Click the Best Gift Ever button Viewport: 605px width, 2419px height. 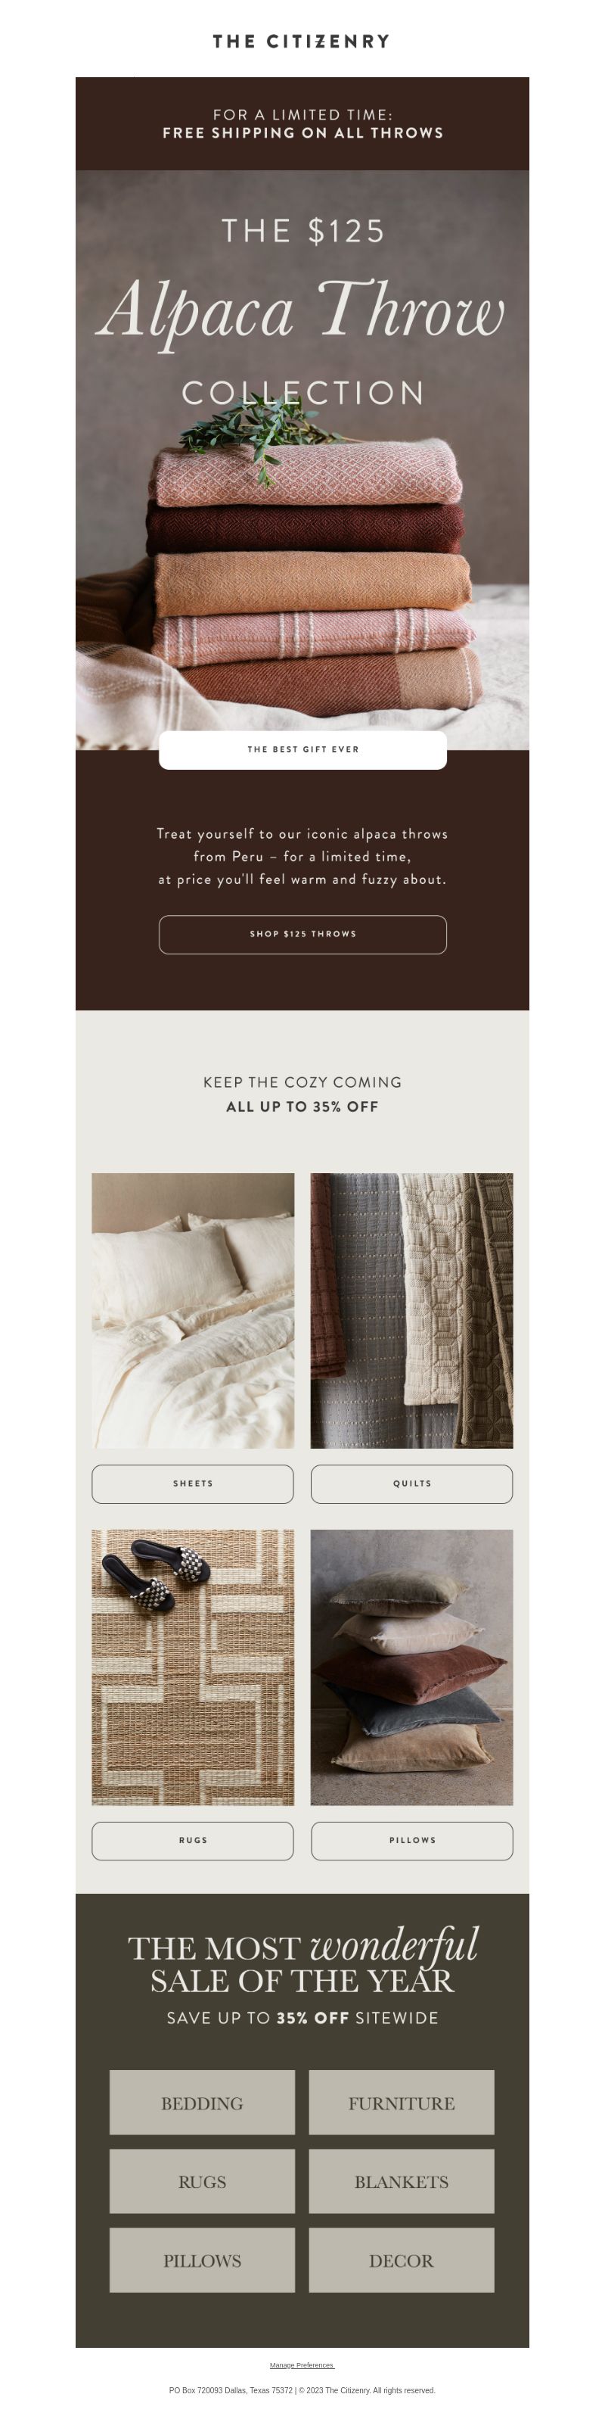coord(302,749)
